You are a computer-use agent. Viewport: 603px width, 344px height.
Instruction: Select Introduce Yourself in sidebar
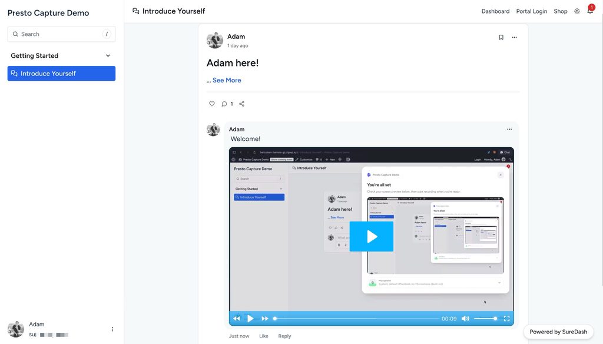coord(61,74)
